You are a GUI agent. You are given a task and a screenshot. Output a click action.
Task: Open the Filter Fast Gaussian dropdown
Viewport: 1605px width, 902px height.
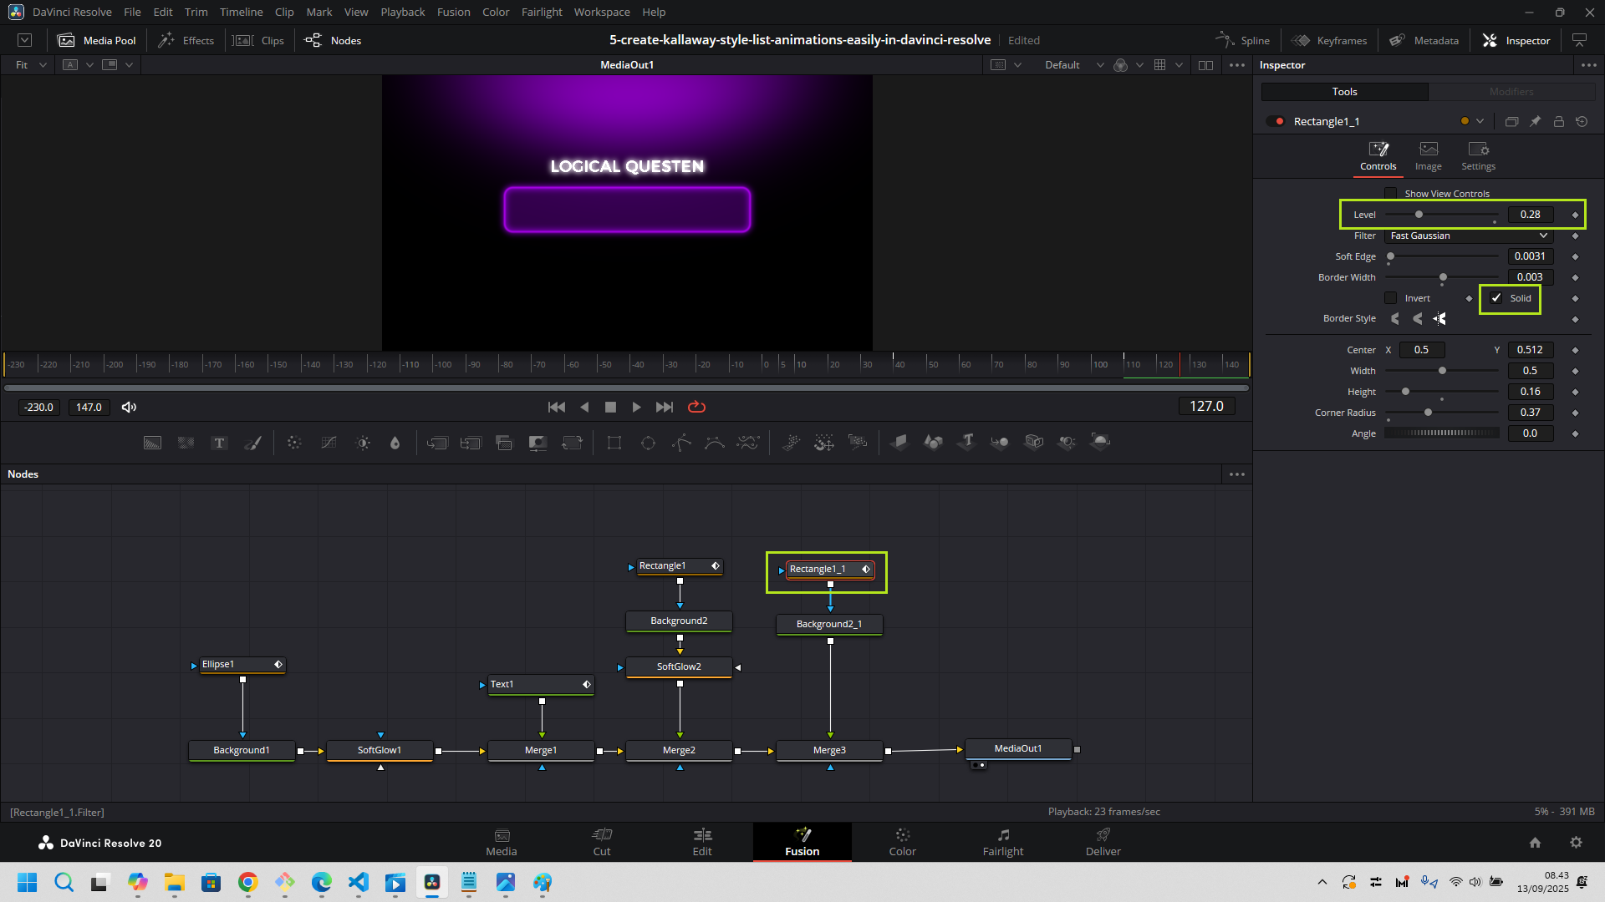coord(1469,236)
